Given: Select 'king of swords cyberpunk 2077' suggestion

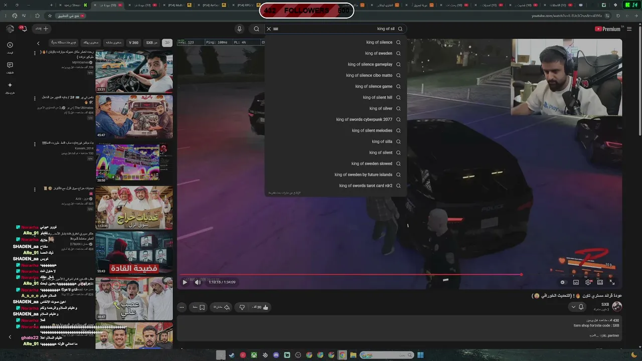Looking at the screenshot, I should (336, 120).
